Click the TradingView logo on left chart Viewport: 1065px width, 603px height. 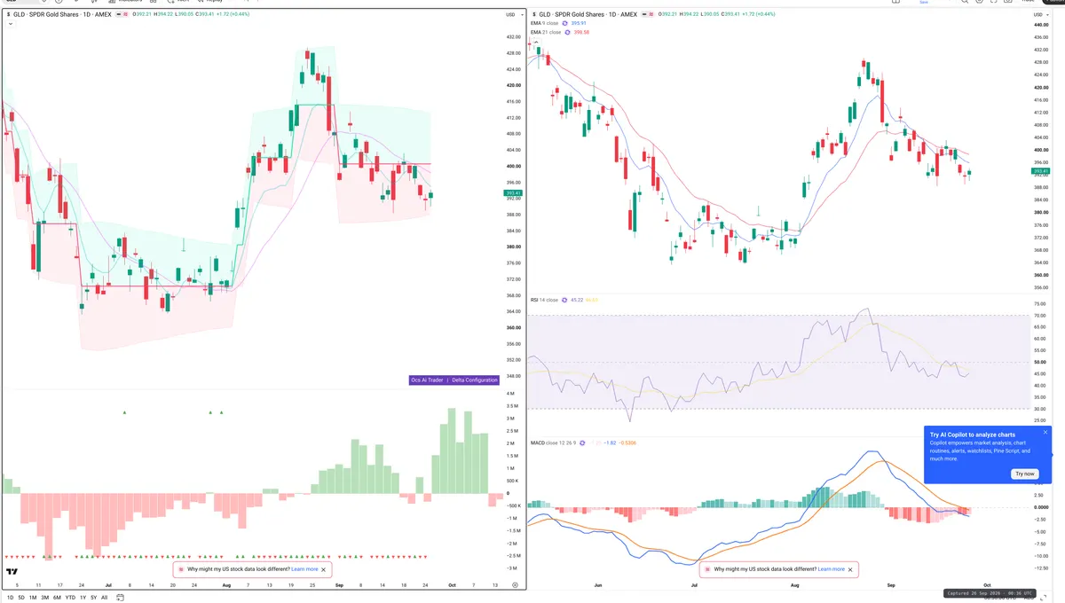pos(12,572)
